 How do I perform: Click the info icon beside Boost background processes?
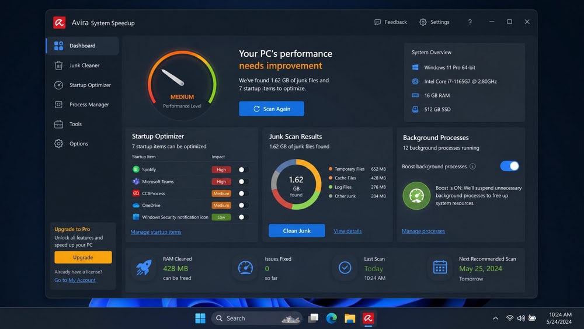472,167
